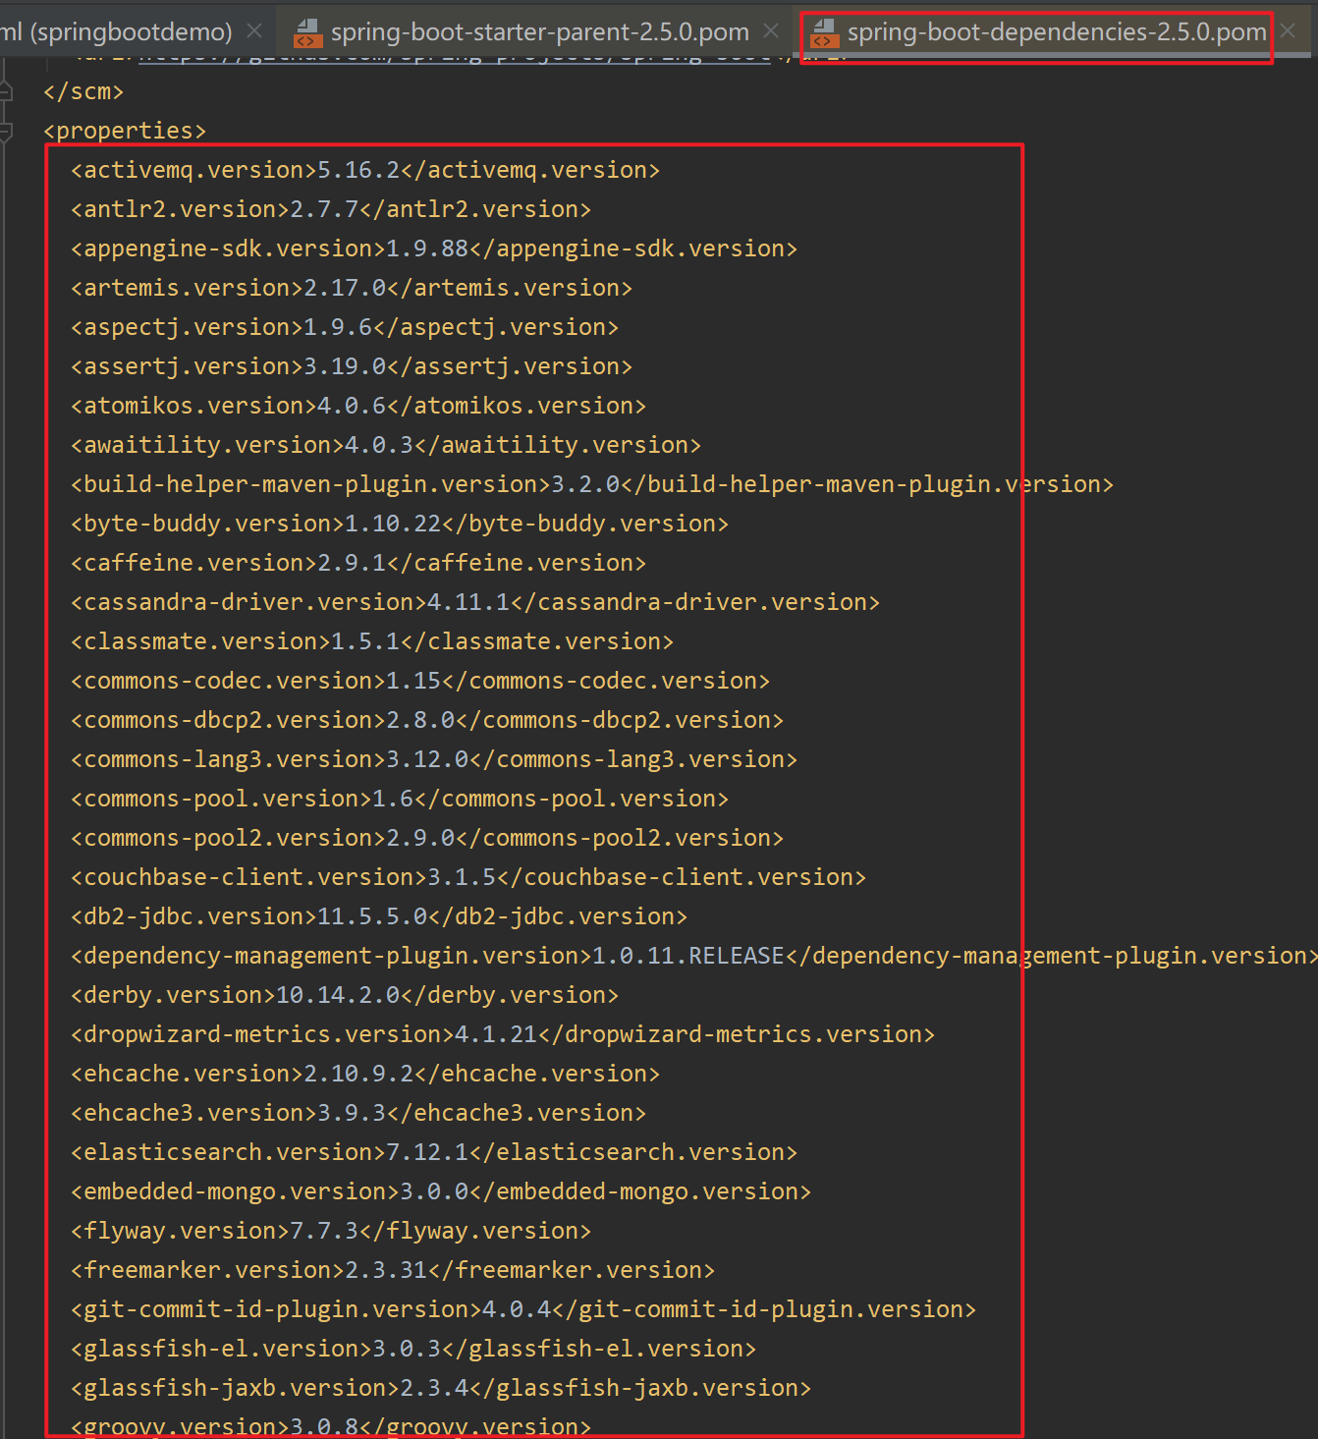1318x1439 pixels.
Task: Click the git-commit-id-plugin.version 4.0.4 line
Action: coord(523,1309)
